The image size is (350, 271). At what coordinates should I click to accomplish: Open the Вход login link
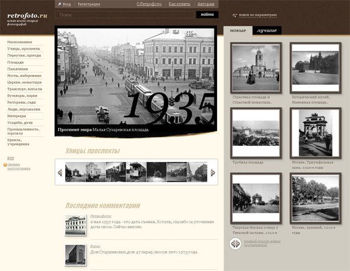[66, 4]
